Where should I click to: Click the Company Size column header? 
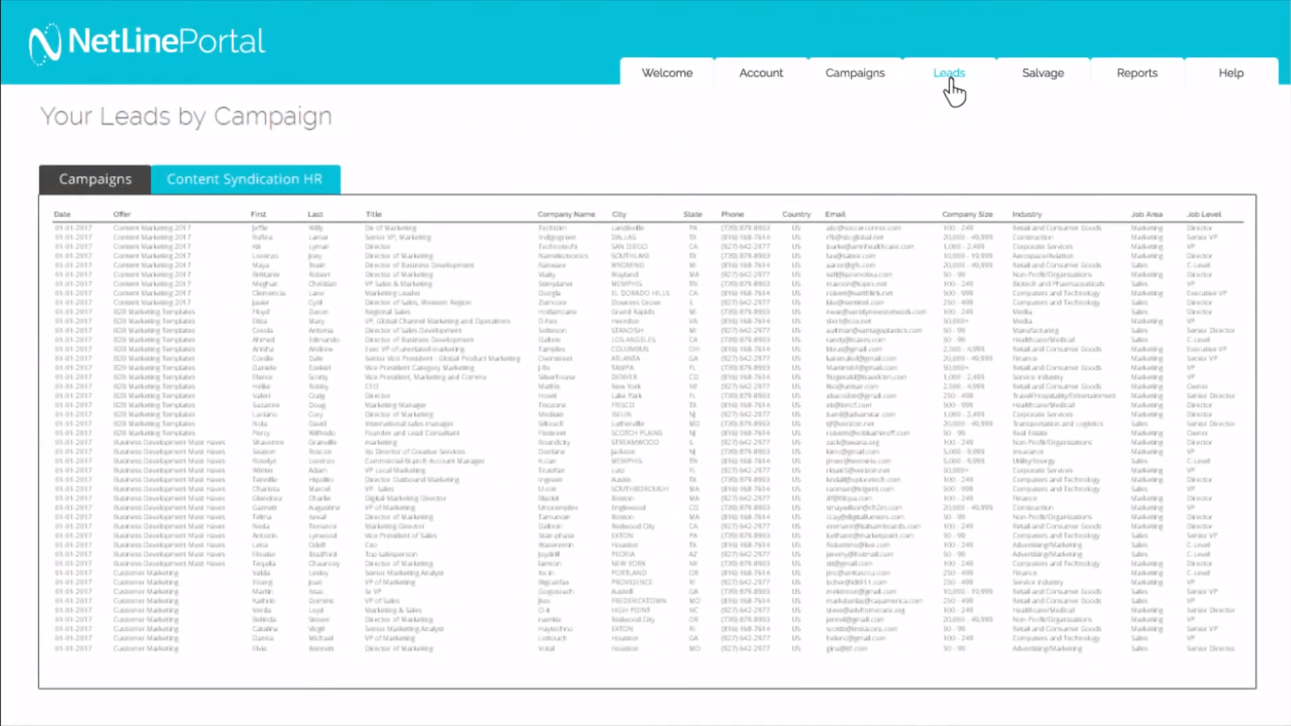(x=968, y=214)
